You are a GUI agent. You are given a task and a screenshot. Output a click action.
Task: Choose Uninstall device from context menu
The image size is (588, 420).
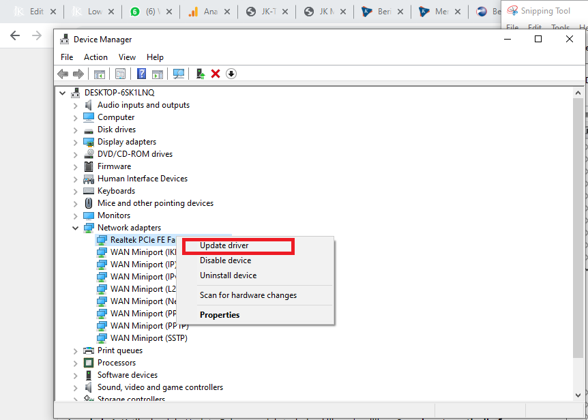(228, 275)
